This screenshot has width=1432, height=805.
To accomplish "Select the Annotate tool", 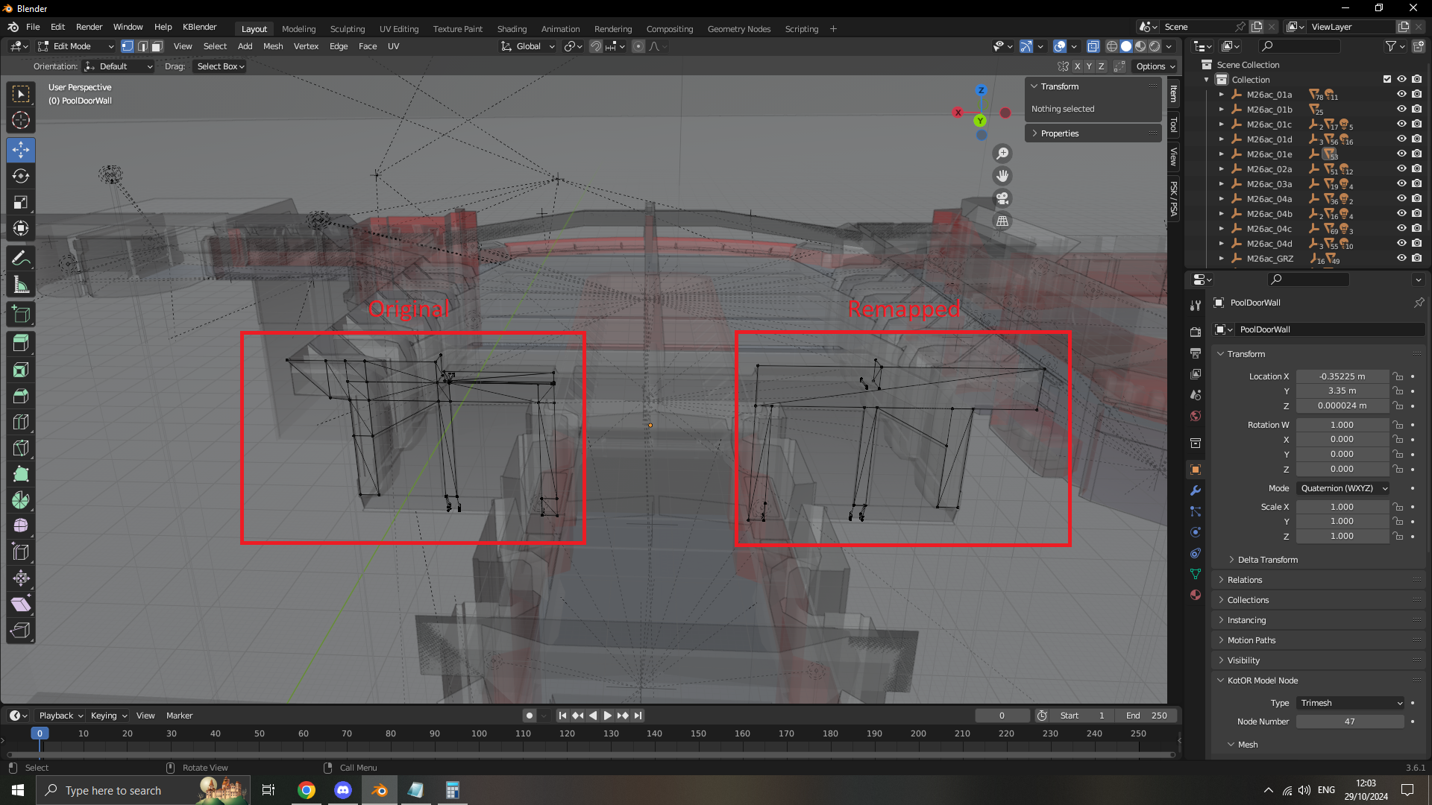I will coord(21,259).
